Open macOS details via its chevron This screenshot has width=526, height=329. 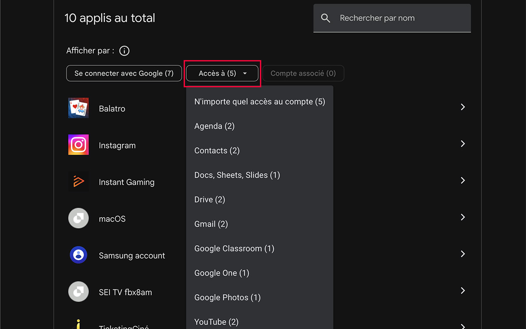pyautogui.click(x=462, y=217)
